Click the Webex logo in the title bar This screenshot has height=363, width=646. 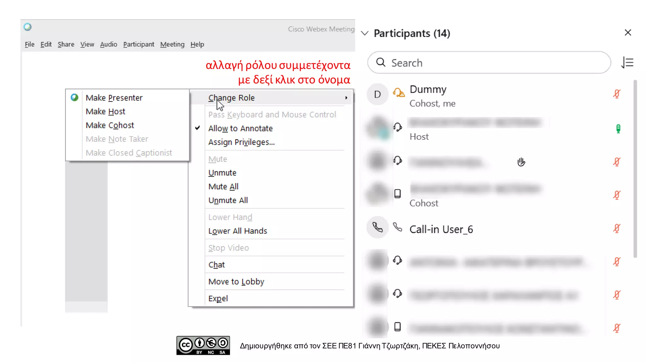point(28,27)
